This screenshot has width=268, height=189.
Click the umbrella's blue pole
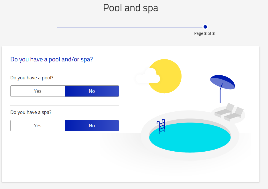(220, 96)
